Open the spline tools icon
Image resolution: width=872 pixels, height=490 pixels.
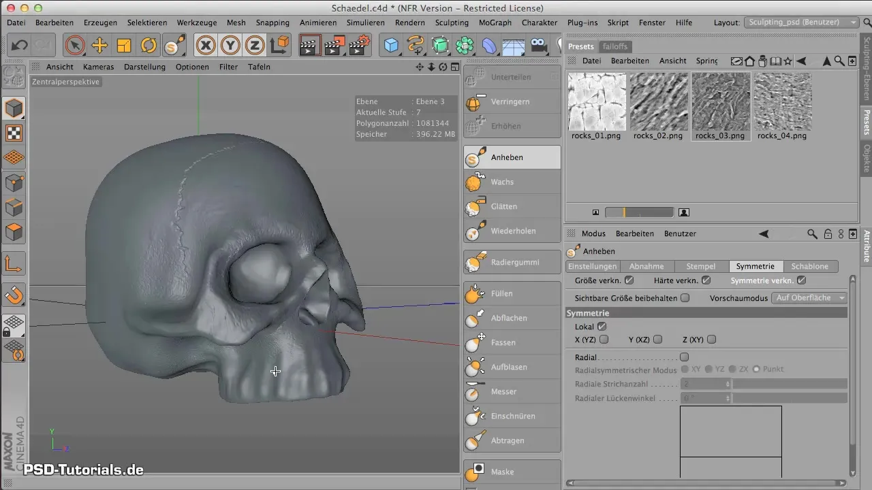416,46
